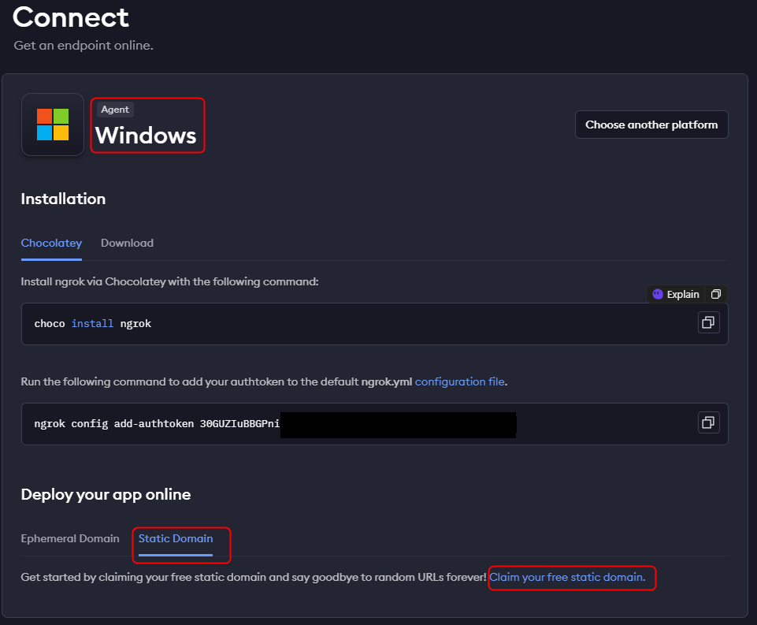757x625 pixels.
Task: Click the bold ngrok.yml filename text
Action: [386, 381]
